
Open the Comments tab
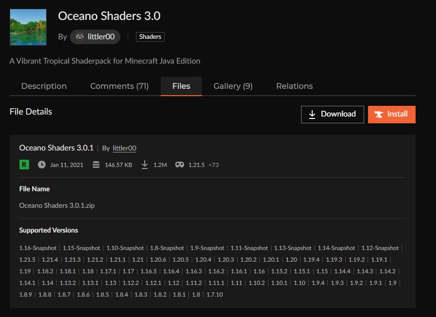coord(119,86)
